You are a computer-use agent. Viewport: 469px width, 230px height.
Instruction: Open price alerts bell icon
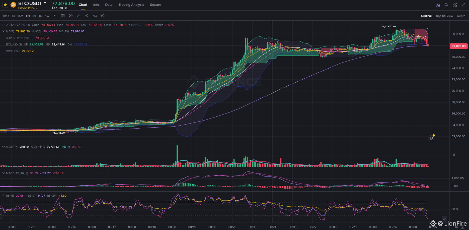(446, 5)
